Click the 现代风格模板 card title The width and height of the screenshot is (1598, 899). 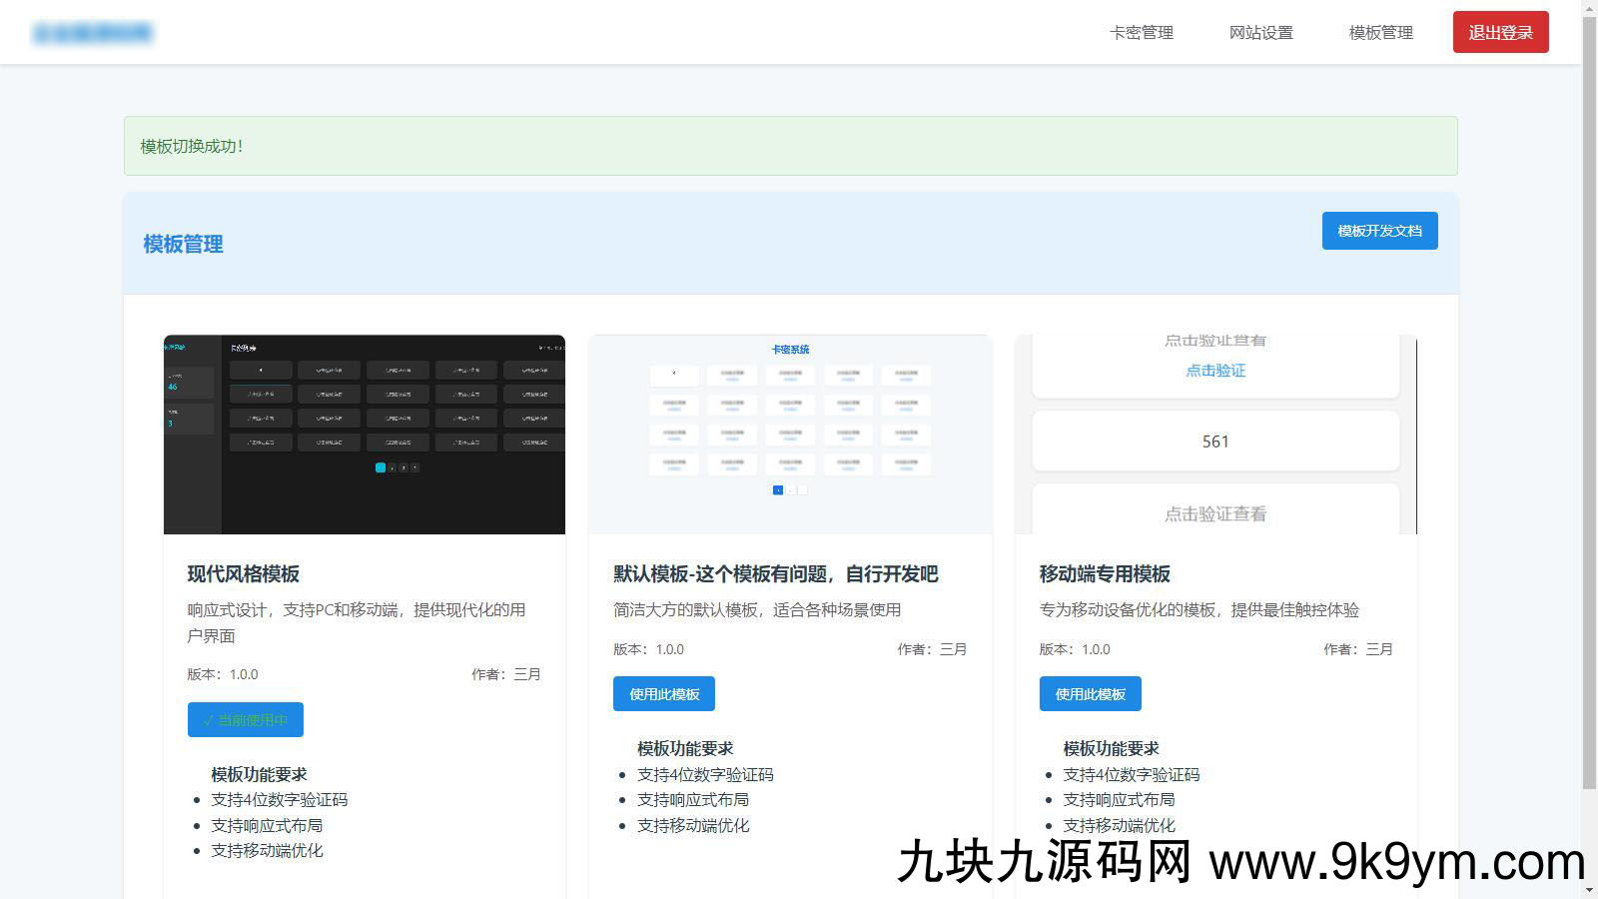(244, 574)
